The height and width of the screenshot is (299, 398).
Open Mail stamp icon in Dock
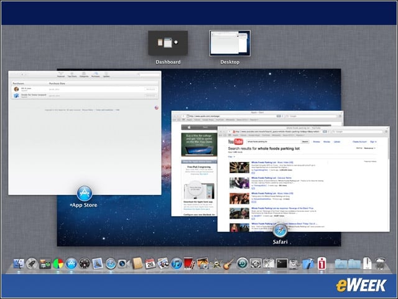98,263
